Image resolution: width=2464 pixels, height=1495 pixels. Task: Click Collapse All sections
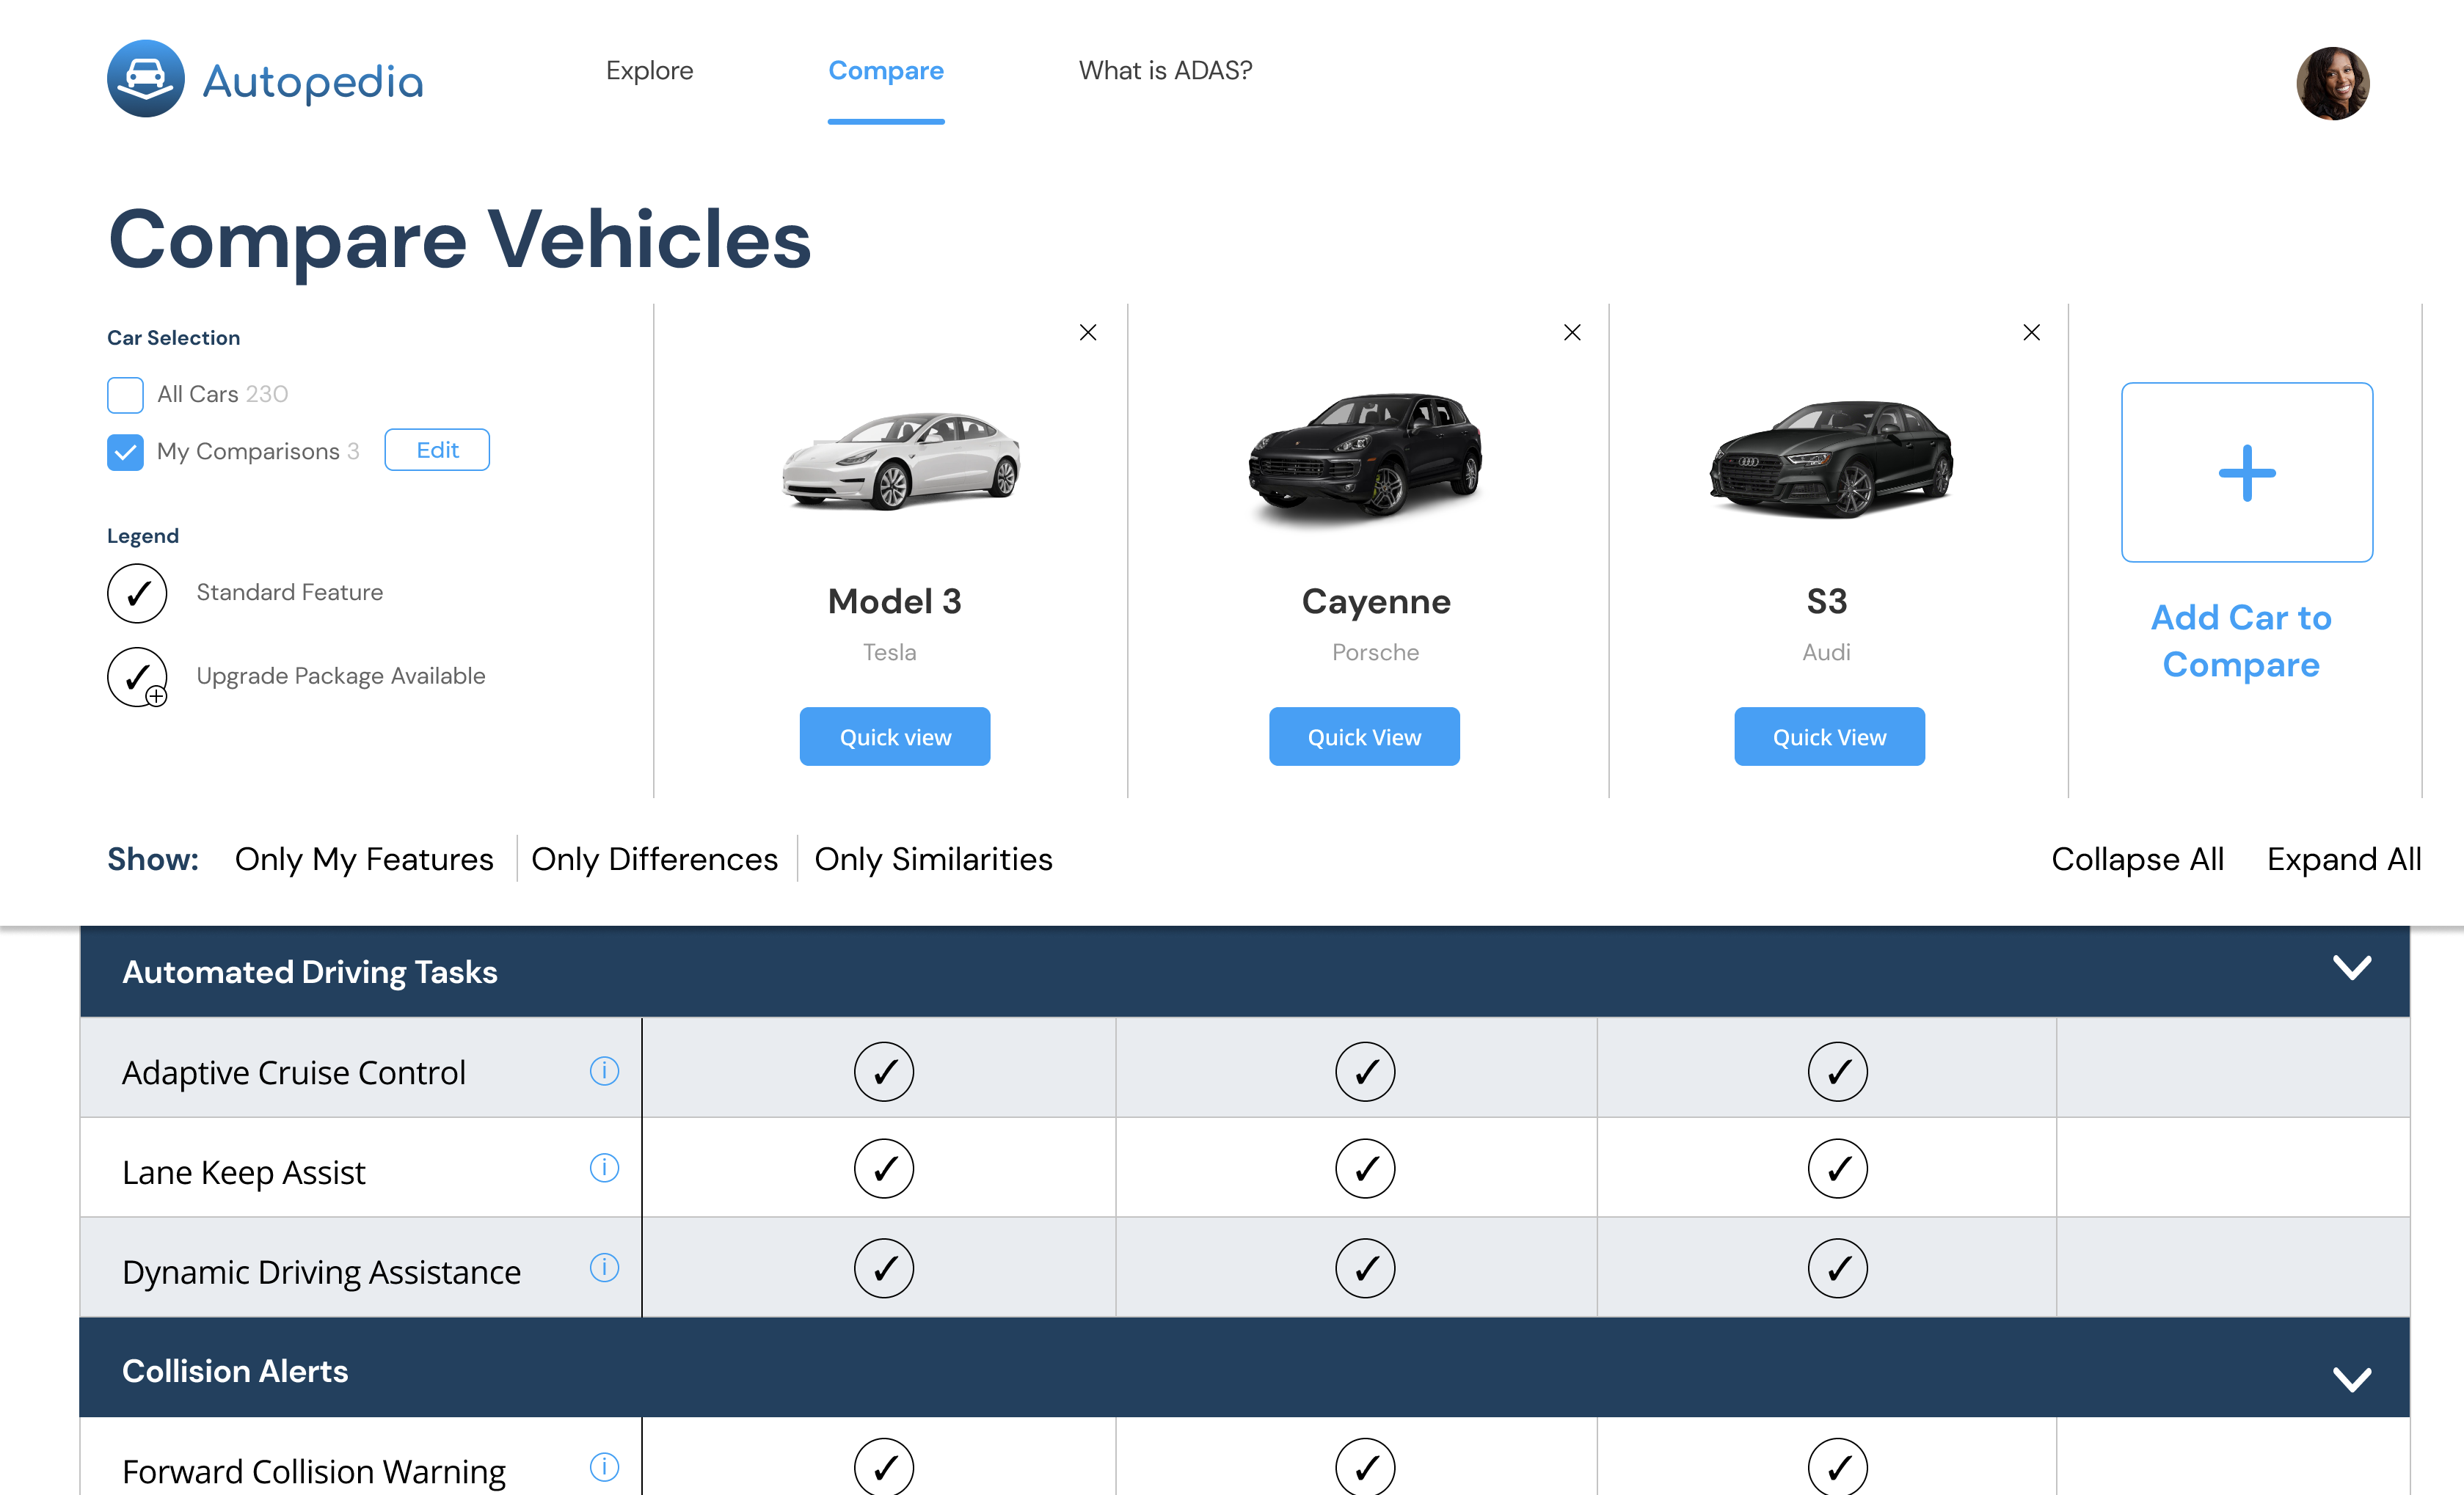tap(2137, 858)
